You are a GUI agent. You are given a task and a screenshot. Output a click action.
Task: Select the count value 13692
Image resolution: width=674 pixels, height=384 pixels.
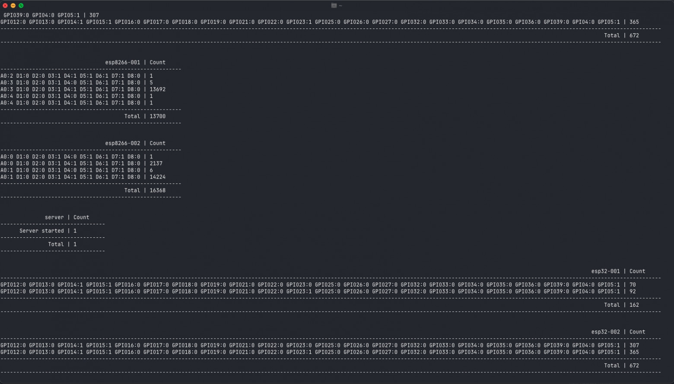(x=158, y=90)
